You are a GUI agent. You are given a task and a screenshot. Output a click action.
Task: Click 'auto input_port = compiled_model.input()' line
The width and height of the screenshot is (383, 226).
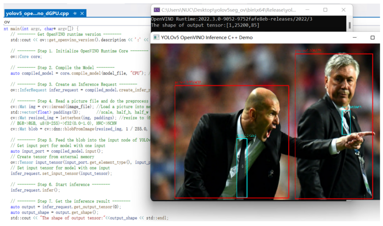tap(57, 151)
